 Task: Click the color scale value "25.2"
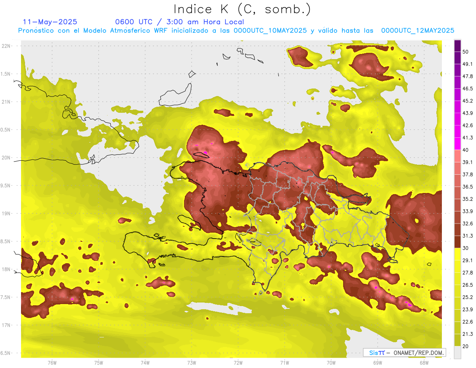pos(468,297)
